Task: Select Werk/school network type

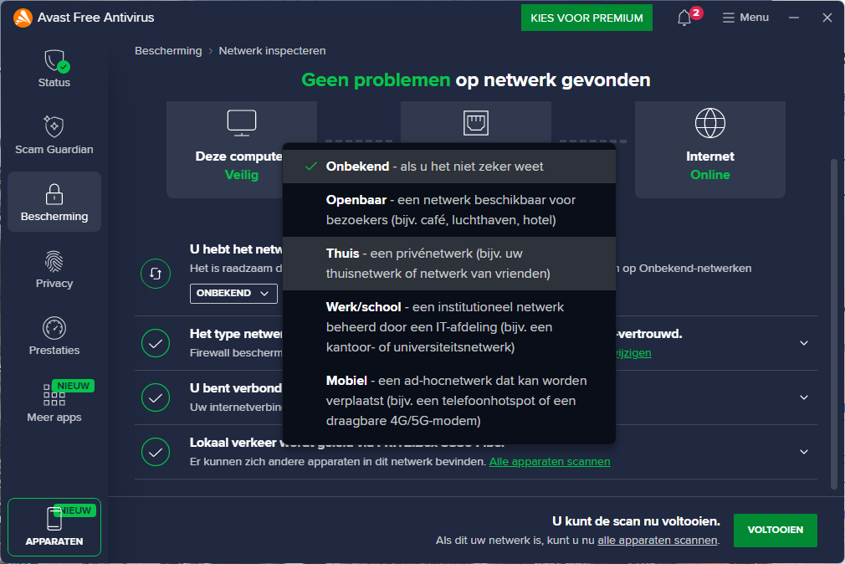Action: [x=449, y=326]
